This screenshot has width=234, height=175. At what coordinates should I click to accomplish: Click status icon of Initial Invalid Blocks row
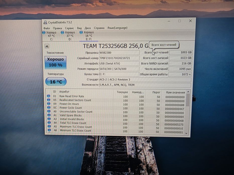pyautogui.click(x=49, y=119)
